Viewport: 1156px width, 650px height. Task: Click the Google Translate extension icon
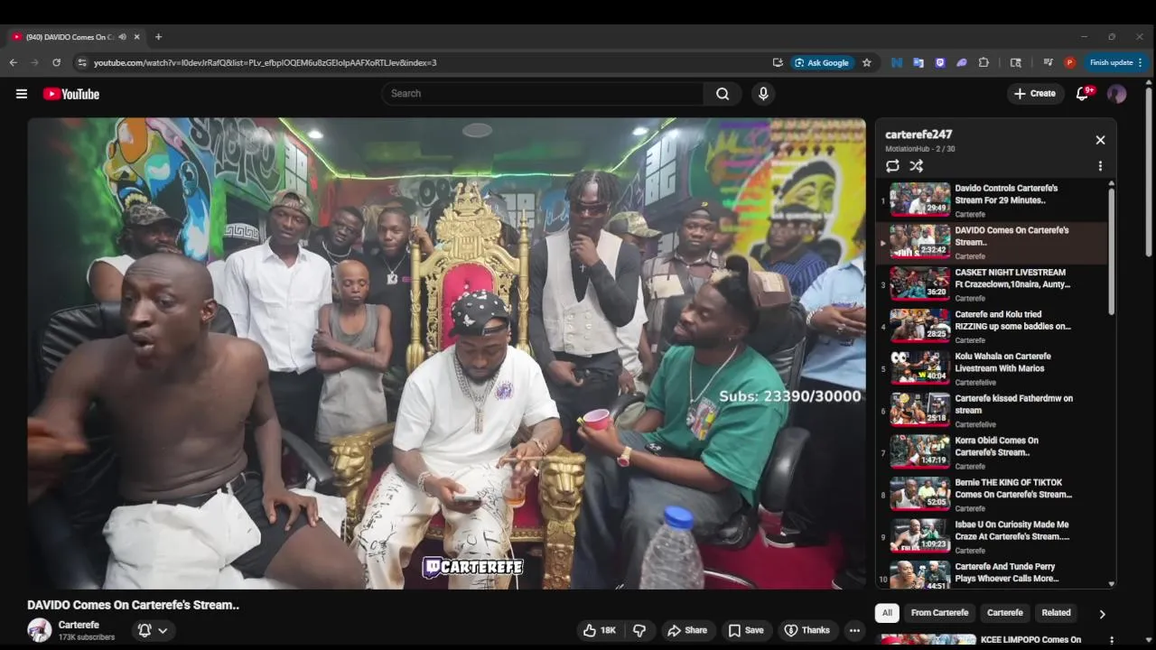tap(918, 62)
